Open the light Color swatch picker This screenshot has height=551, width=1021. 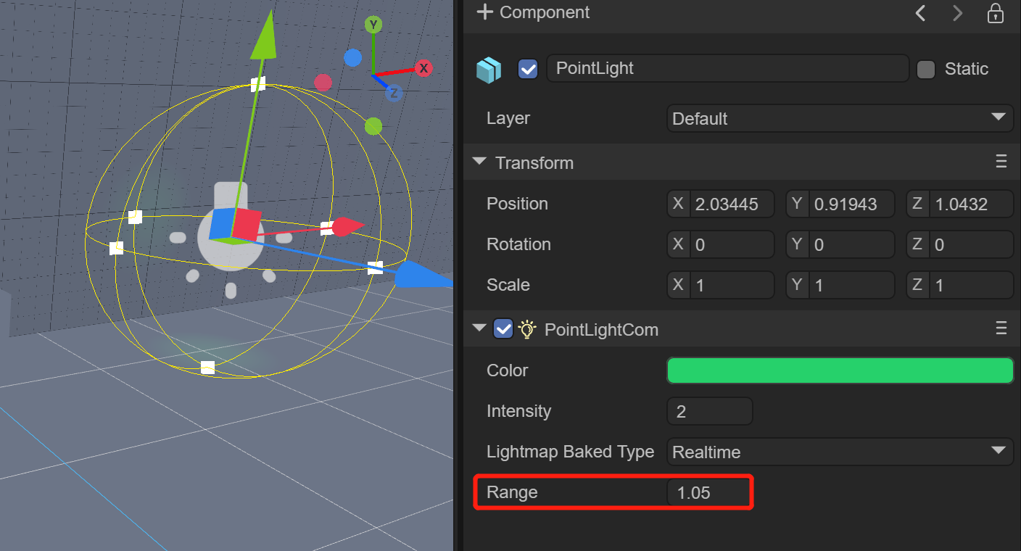839,370
